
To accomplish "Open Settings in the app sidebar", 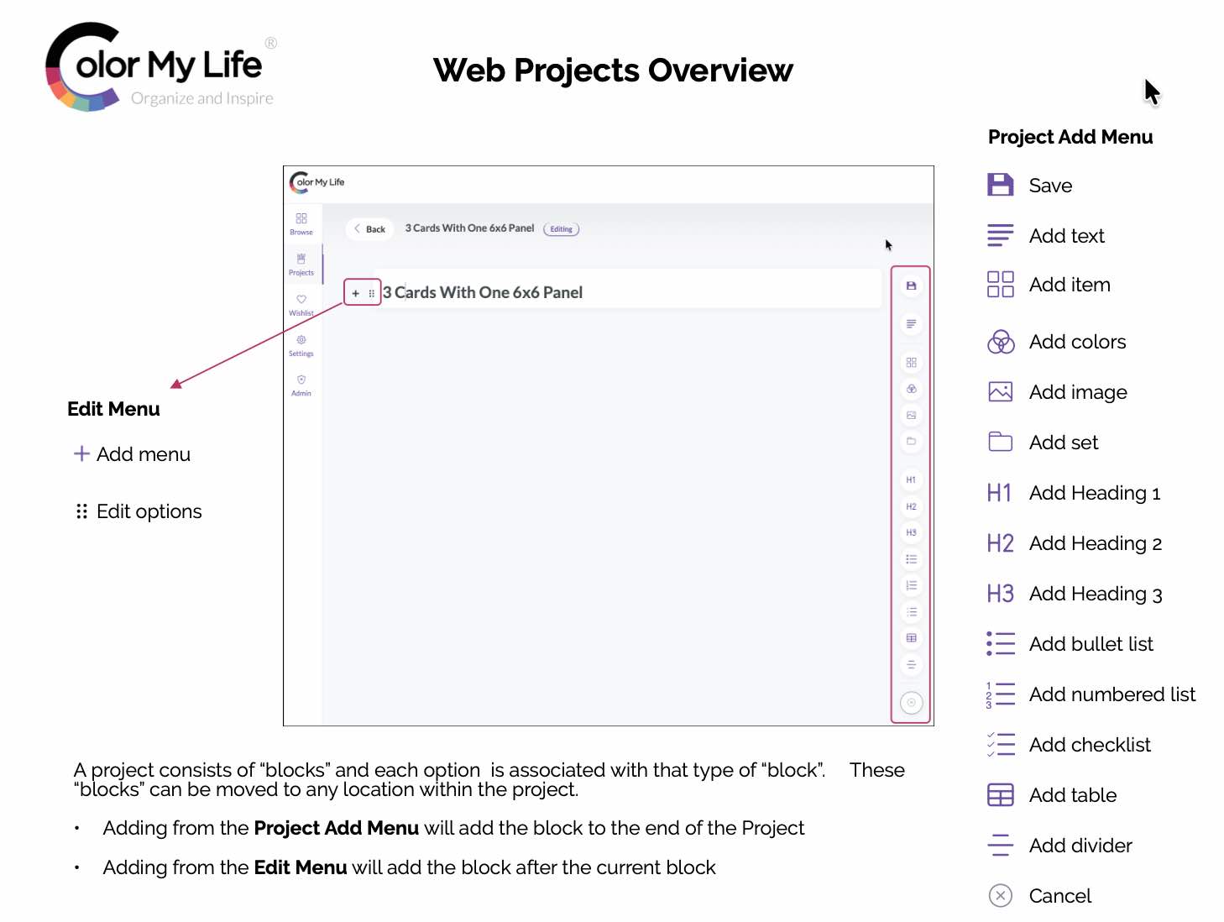I will 301,345.
